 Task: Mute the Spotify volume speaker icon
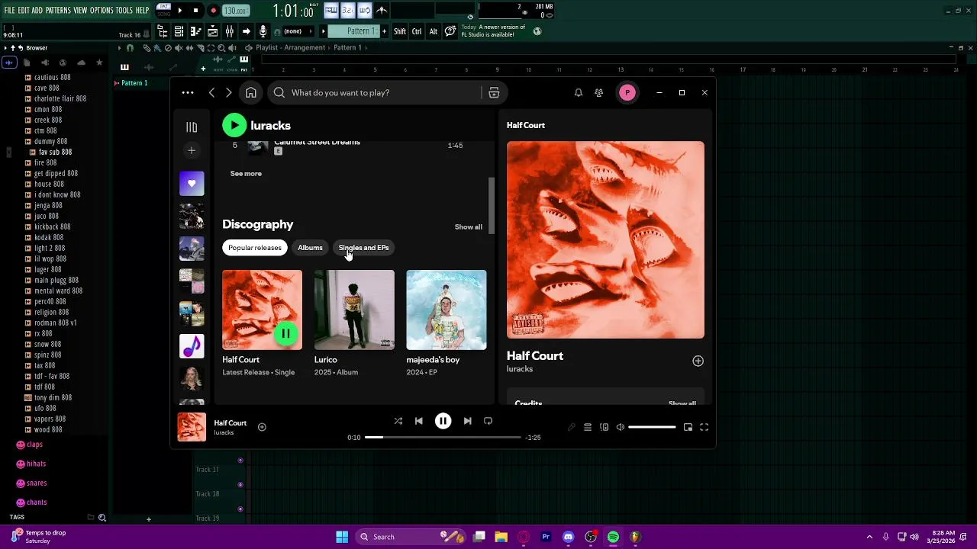620,427
